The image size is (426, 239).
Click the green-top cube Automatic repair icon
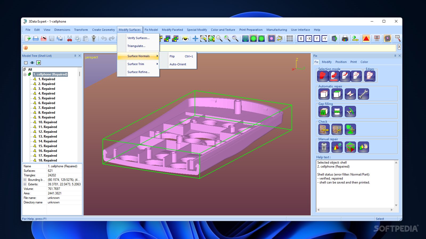tap(337, 94)
